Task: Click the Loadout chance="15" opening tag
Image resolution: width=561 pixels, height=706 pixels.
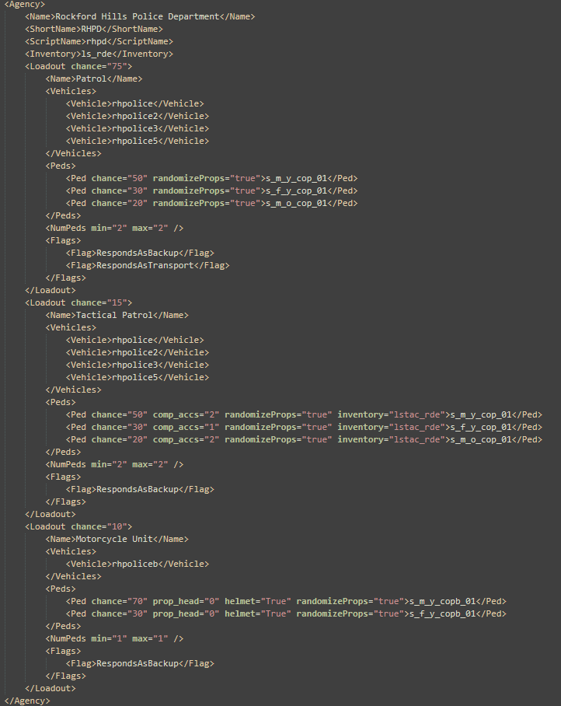Action: [78, 302]
